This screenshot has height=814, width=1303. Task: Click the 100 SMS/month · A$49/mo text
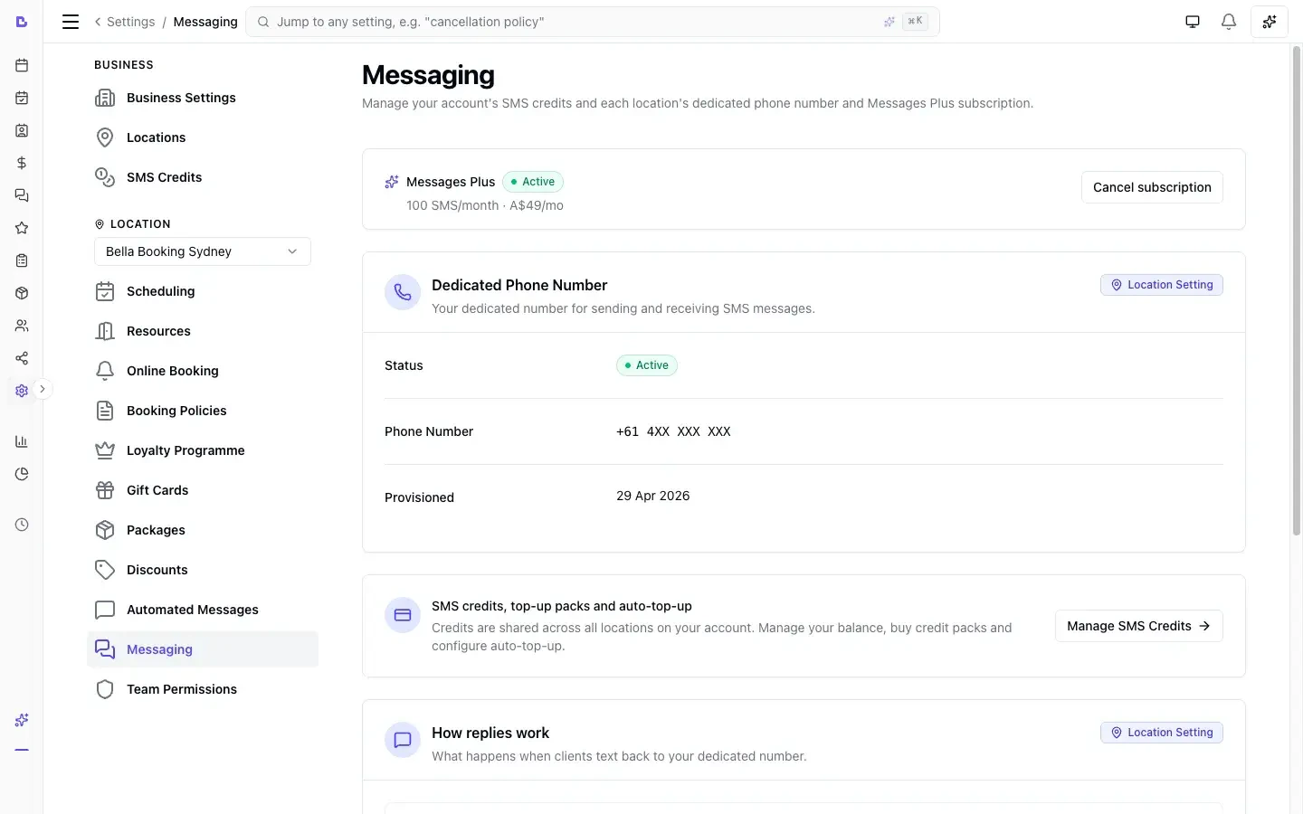(485, 205)
